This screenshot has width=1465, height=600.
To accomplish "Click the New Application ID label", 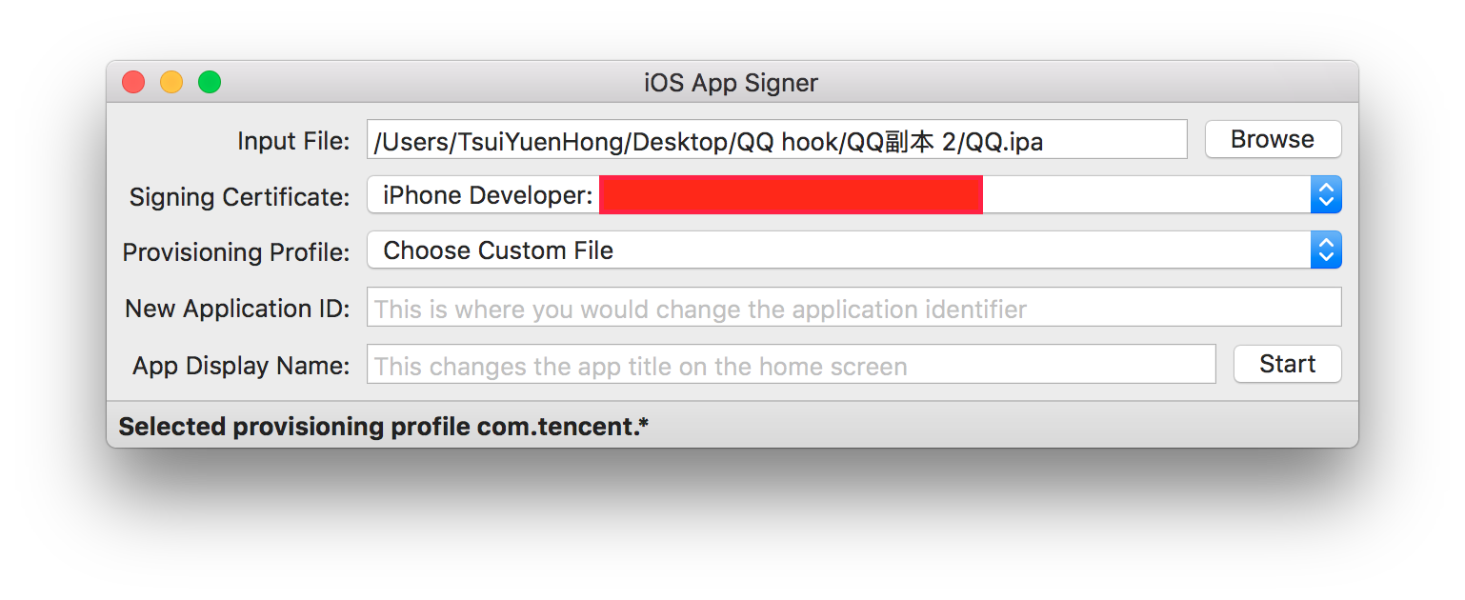I will click(x=237, y=309).
